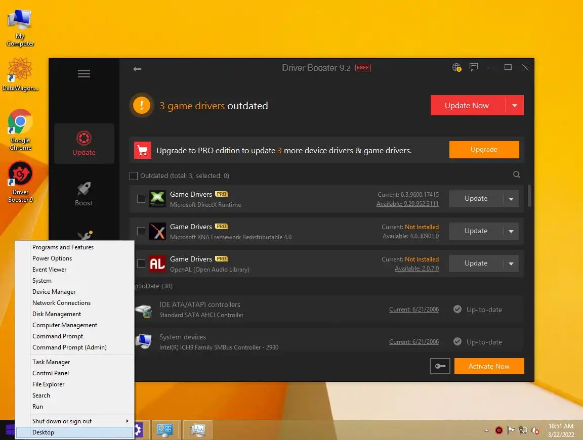Show hidden tray icons arrow
The height and width of the screenshot is (440, 583).
[486, 430]
